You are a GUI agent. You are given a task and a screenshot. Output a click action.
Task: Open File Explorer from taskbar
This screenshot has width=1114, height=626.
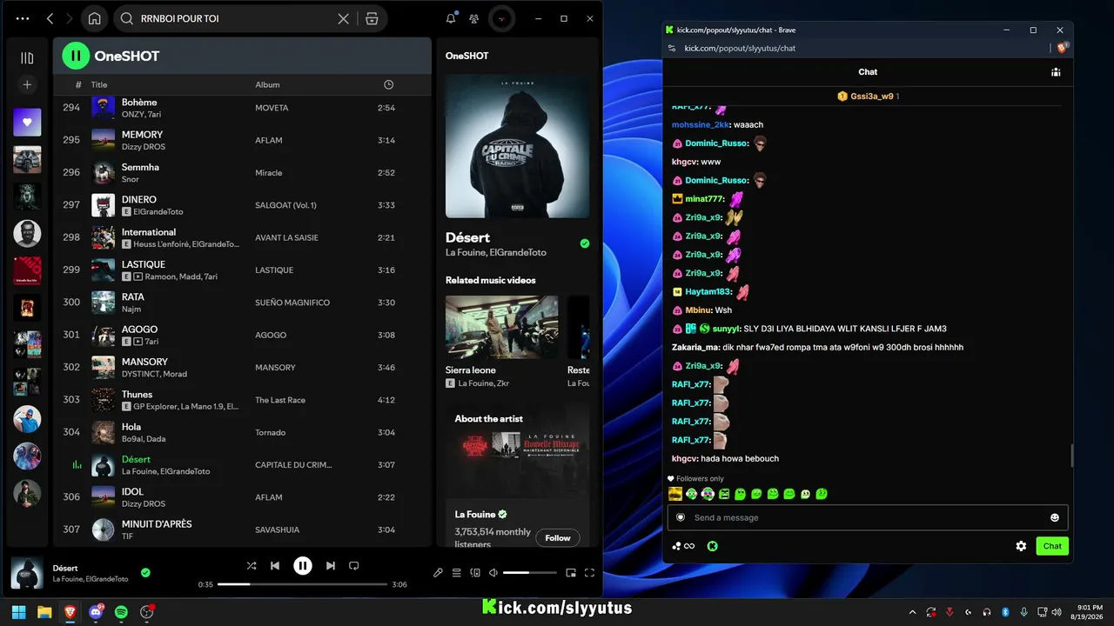(x=44, y=612)
